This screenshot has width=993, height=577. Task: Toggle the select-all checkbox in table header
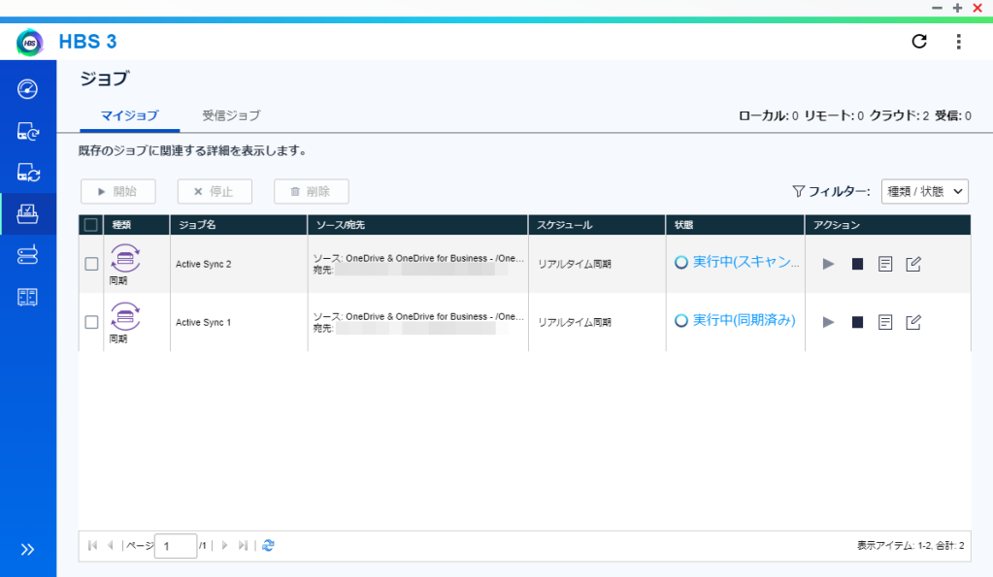(91, 225)
